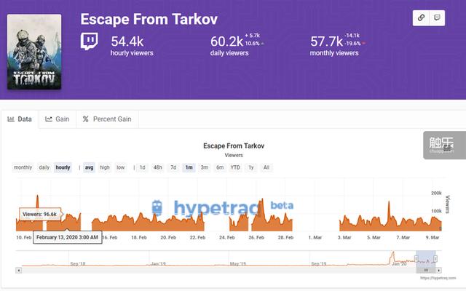
Task: Click the +5.7k daily change value
Action: [x=253, y=36]
